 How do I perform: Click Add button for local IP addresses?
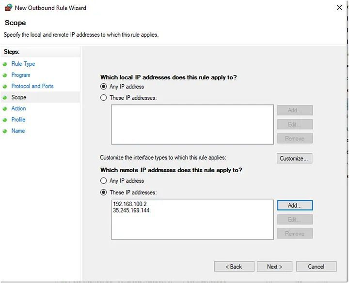(295, 110)
